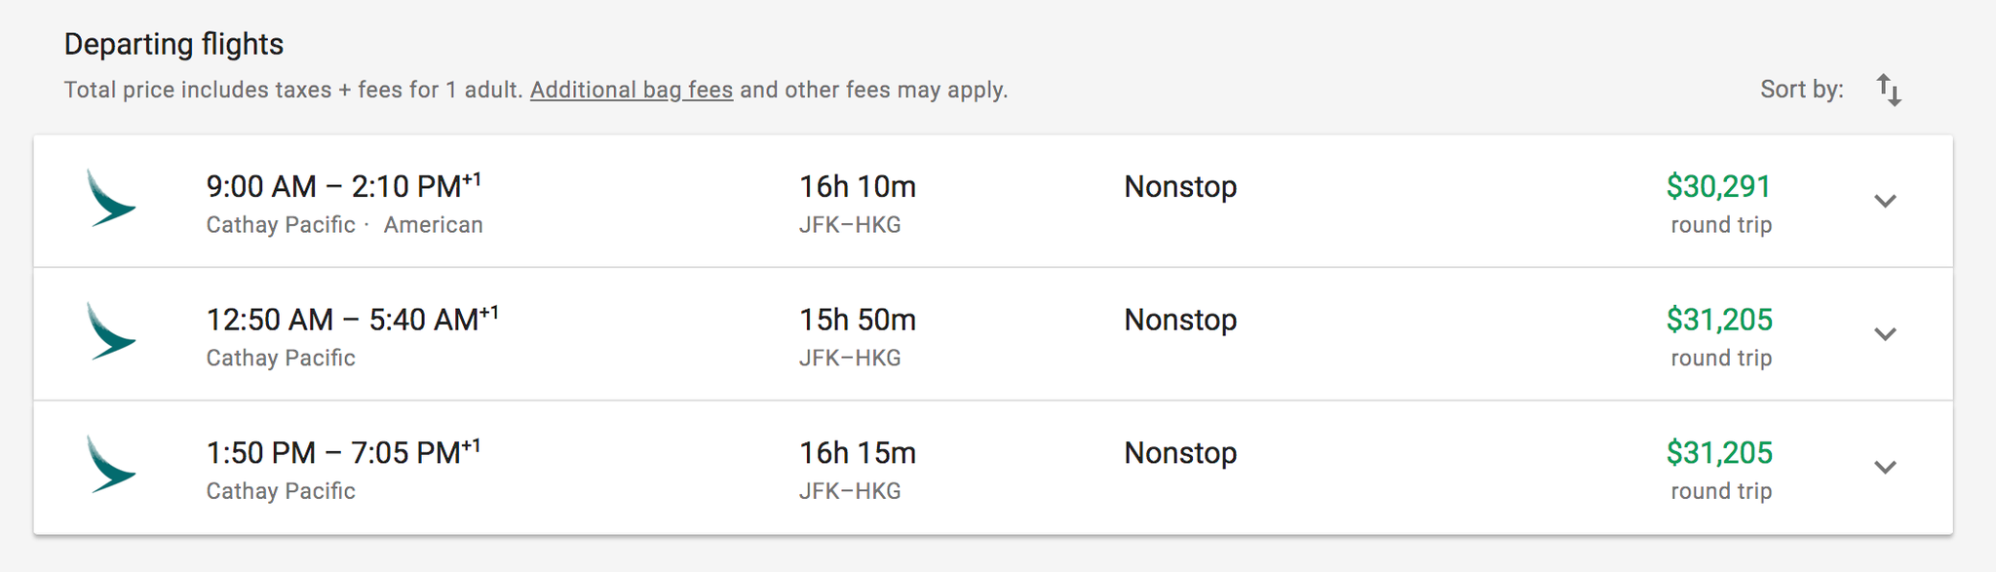Select the $30,291 round trip price

click(1718, 187)
